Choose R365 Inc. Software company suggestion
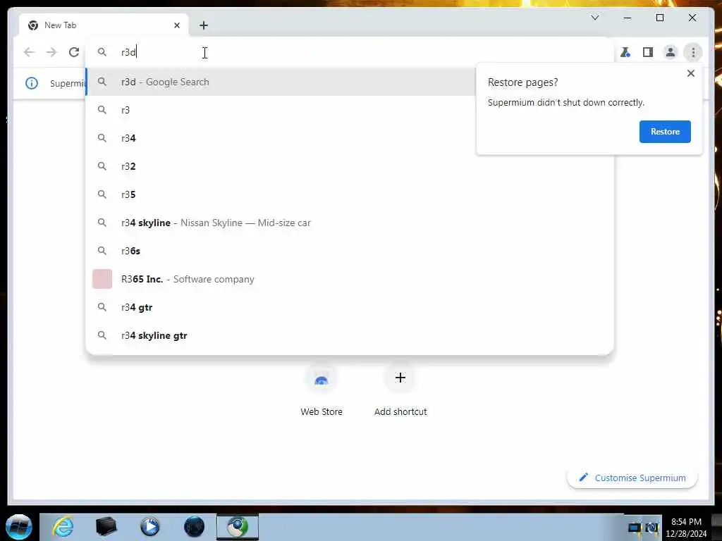This screenshot has height=541, width=722. click(350, 279)
